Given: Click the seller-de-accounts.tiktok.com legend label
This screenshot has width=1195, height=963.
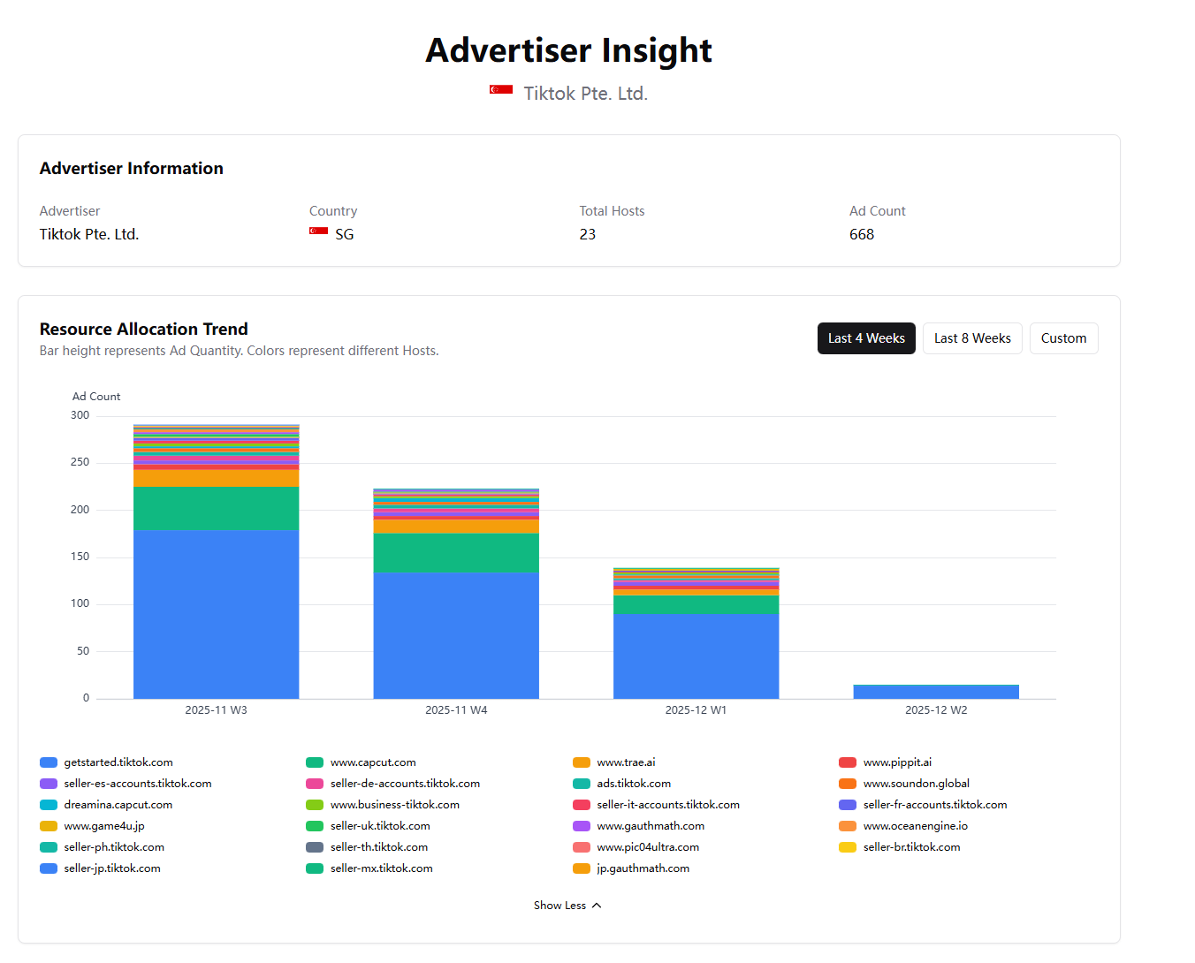Looking at the screenshot, I should (405, 784).
